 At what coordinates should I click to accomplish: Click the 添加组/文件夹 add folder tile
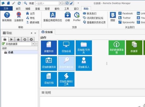pyautogui.click(x=84, y=48)
